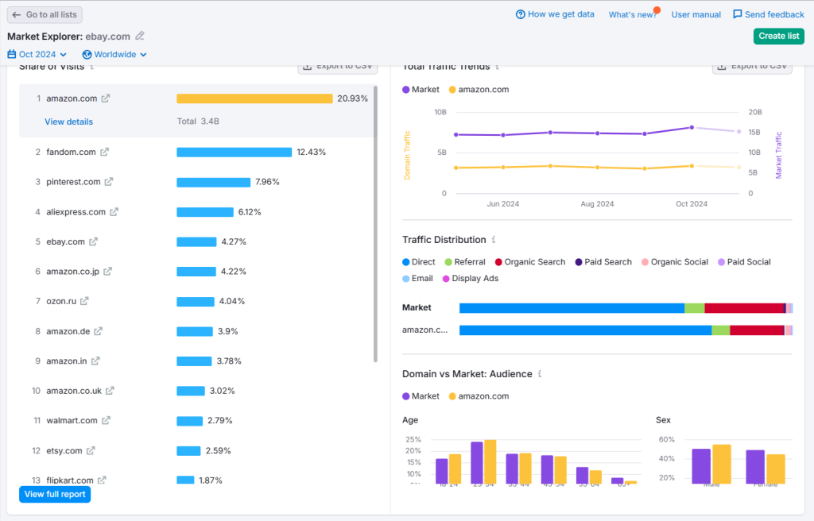Click amazon.com yellow share bar
Image resolution: width=814 pixels, height=521 pixels.
254,98
